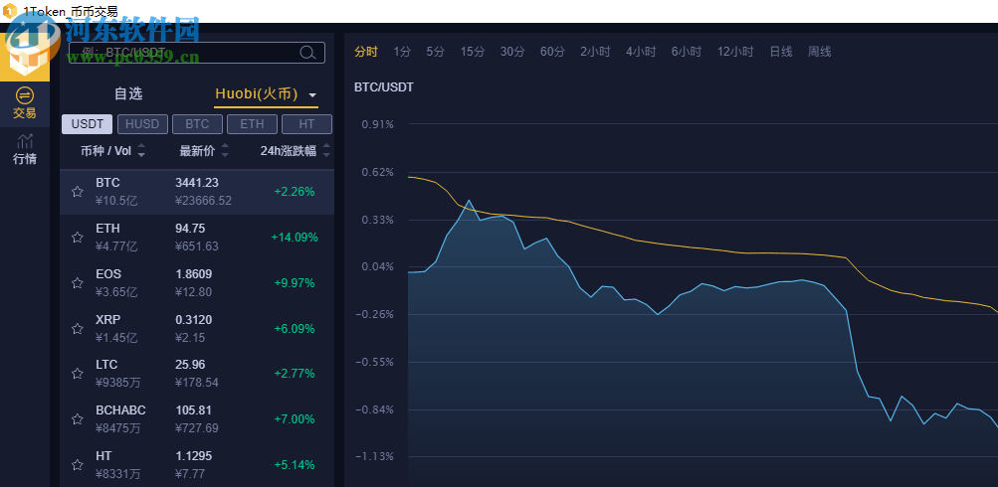The image size is (998, 487).
Task: Select the BTC market filter
Action: [197, 124]
